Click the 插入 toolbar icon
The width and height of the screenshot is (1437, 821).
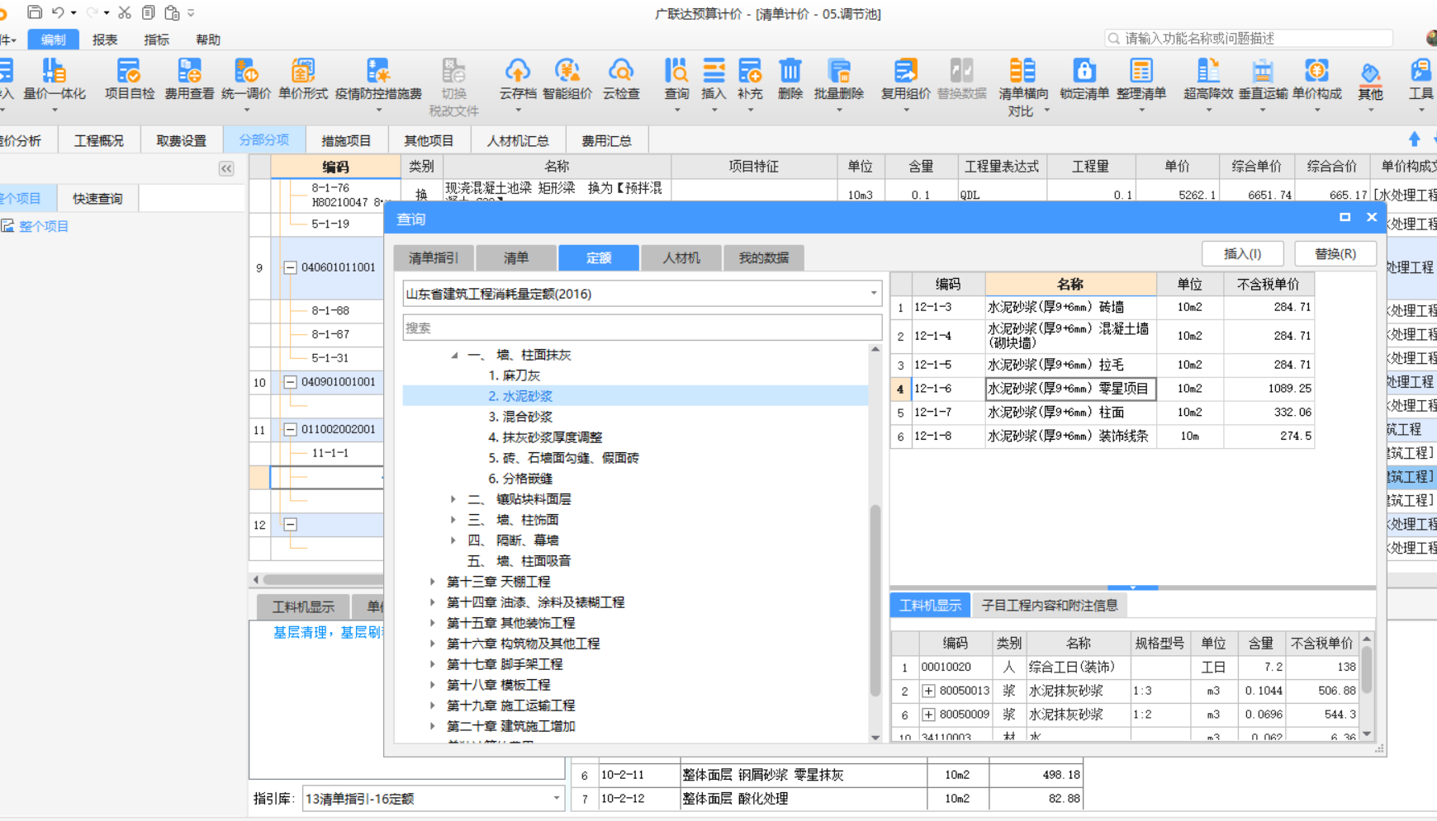714,80
